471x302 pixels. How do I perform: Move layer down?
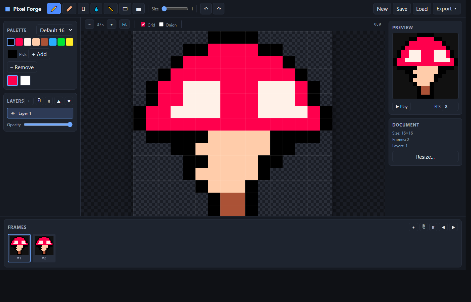pos(69,101)
